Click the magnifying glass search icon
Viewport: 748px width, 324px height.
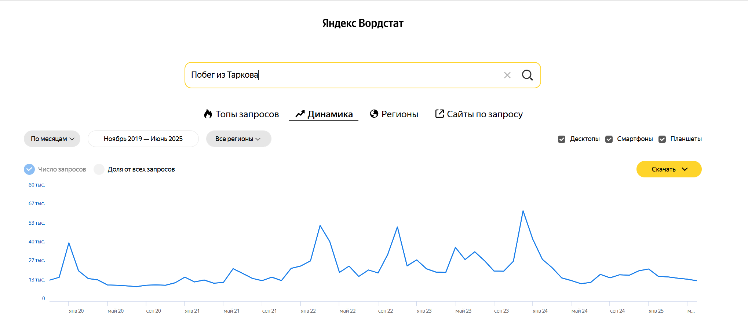[x=527, y=75]
